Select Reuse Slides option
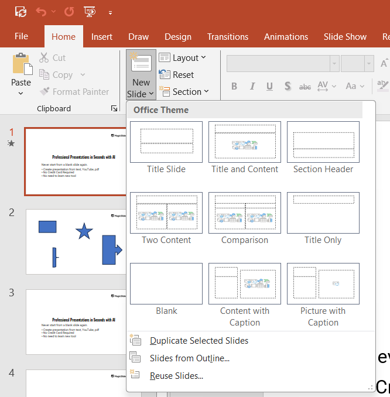The width and height of the screenshot is (390, 397). pos(176,376)
